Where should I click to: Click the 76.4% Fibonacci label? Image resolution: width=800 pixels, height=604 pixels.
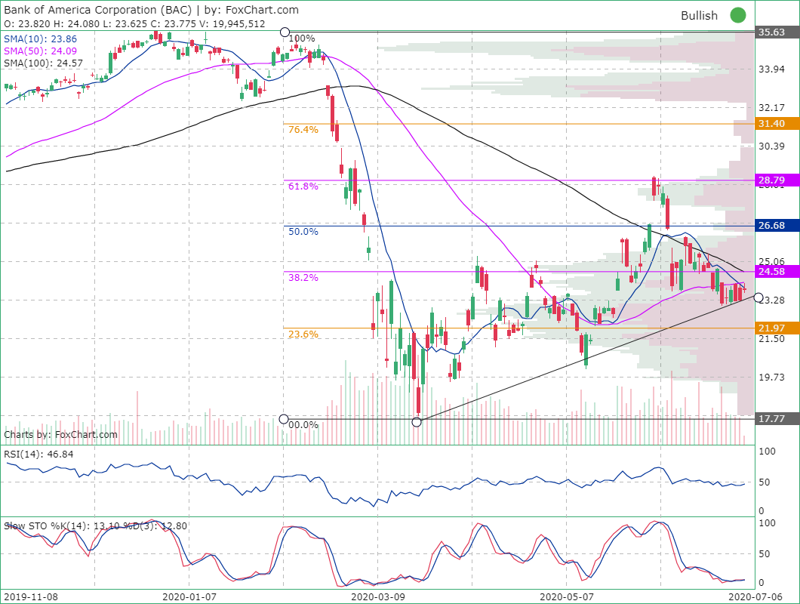click(x=303, y=130)
